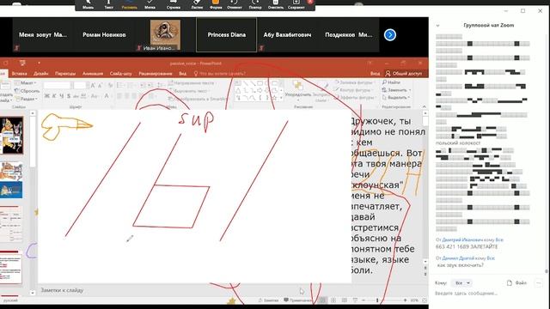Decrease font size with the smaller A icon
Image resolution: width=550 pixels, height=309 pixels.
(101, 86)
